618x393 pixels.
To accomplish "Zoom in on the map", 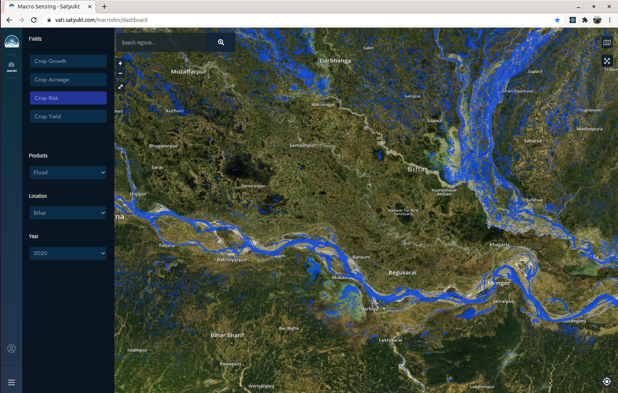I will tap(120, 63).
